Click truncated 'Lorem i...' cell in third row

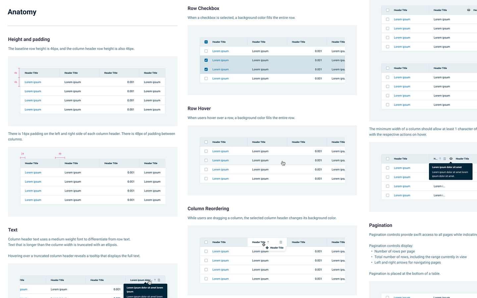click(x=439, y=186)
